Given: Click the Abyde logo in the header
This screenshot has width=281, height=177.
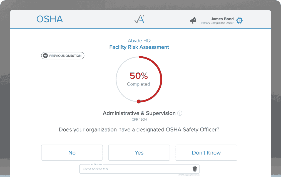Looking at the screenshot, I should point(139,19).
